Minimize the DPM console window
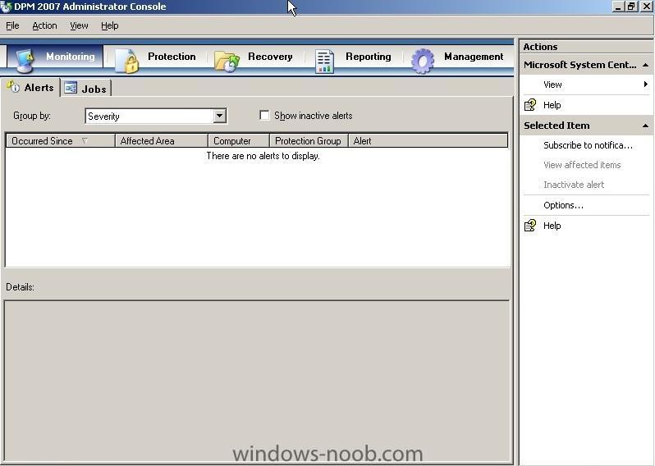Screen dimensions: 655x466 (x=618, y=7)
